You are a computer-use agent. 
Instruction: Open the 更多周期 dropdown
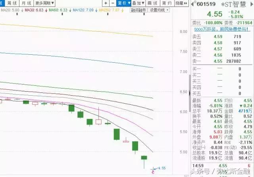44,3
